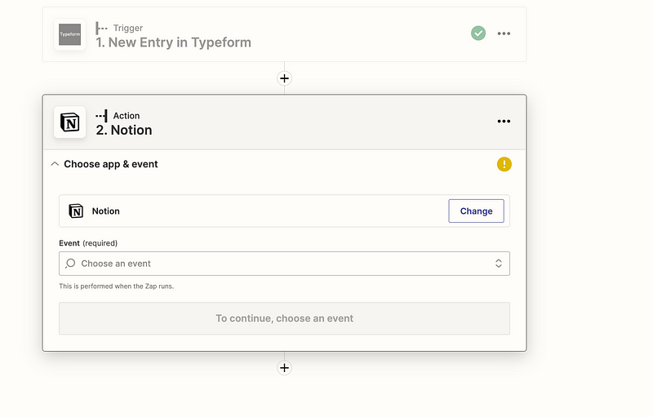
Task: Click the green checkmark status icon
Action: click(478, 33)
